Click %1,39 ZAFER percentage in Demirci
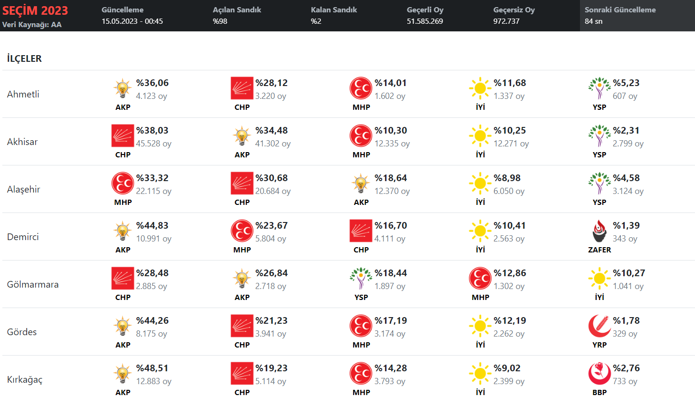The image size is (695, 396). (x=626, y=225)
